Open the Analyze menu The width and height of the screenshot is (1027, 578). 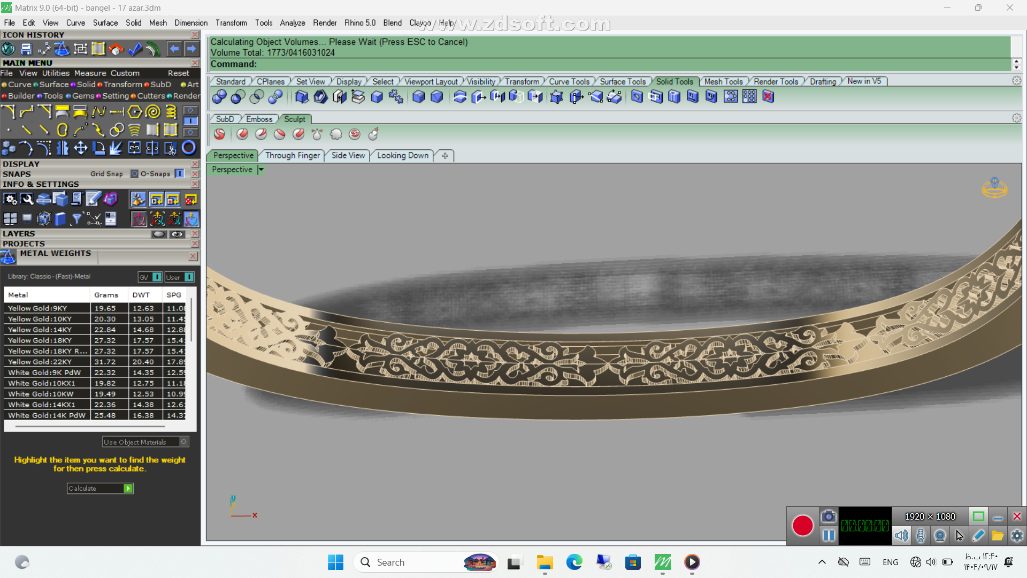tap(292, 22)
